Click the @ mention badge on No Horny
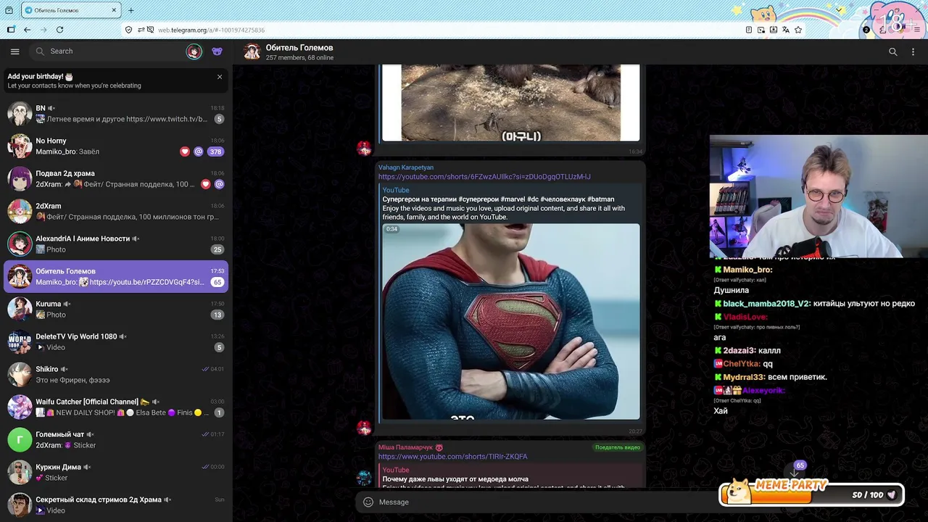Screen dimensions: 928x522 click(199, 152)
